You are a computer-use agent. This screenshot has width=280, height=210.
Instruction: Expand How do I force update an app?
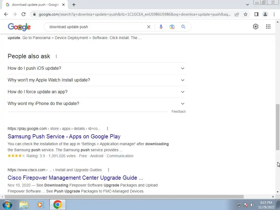pyautogui.click(x=97, y=92)
